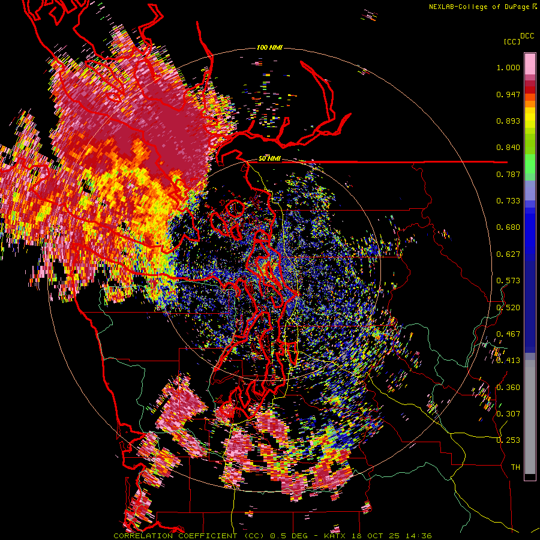540x540 pixels.
Task: Click the TH threshold label on legend
Action: click(x=515, y=467)
